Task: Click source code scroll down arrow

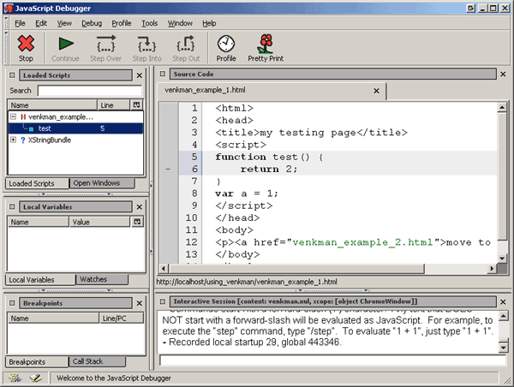Action: [502, 259]
